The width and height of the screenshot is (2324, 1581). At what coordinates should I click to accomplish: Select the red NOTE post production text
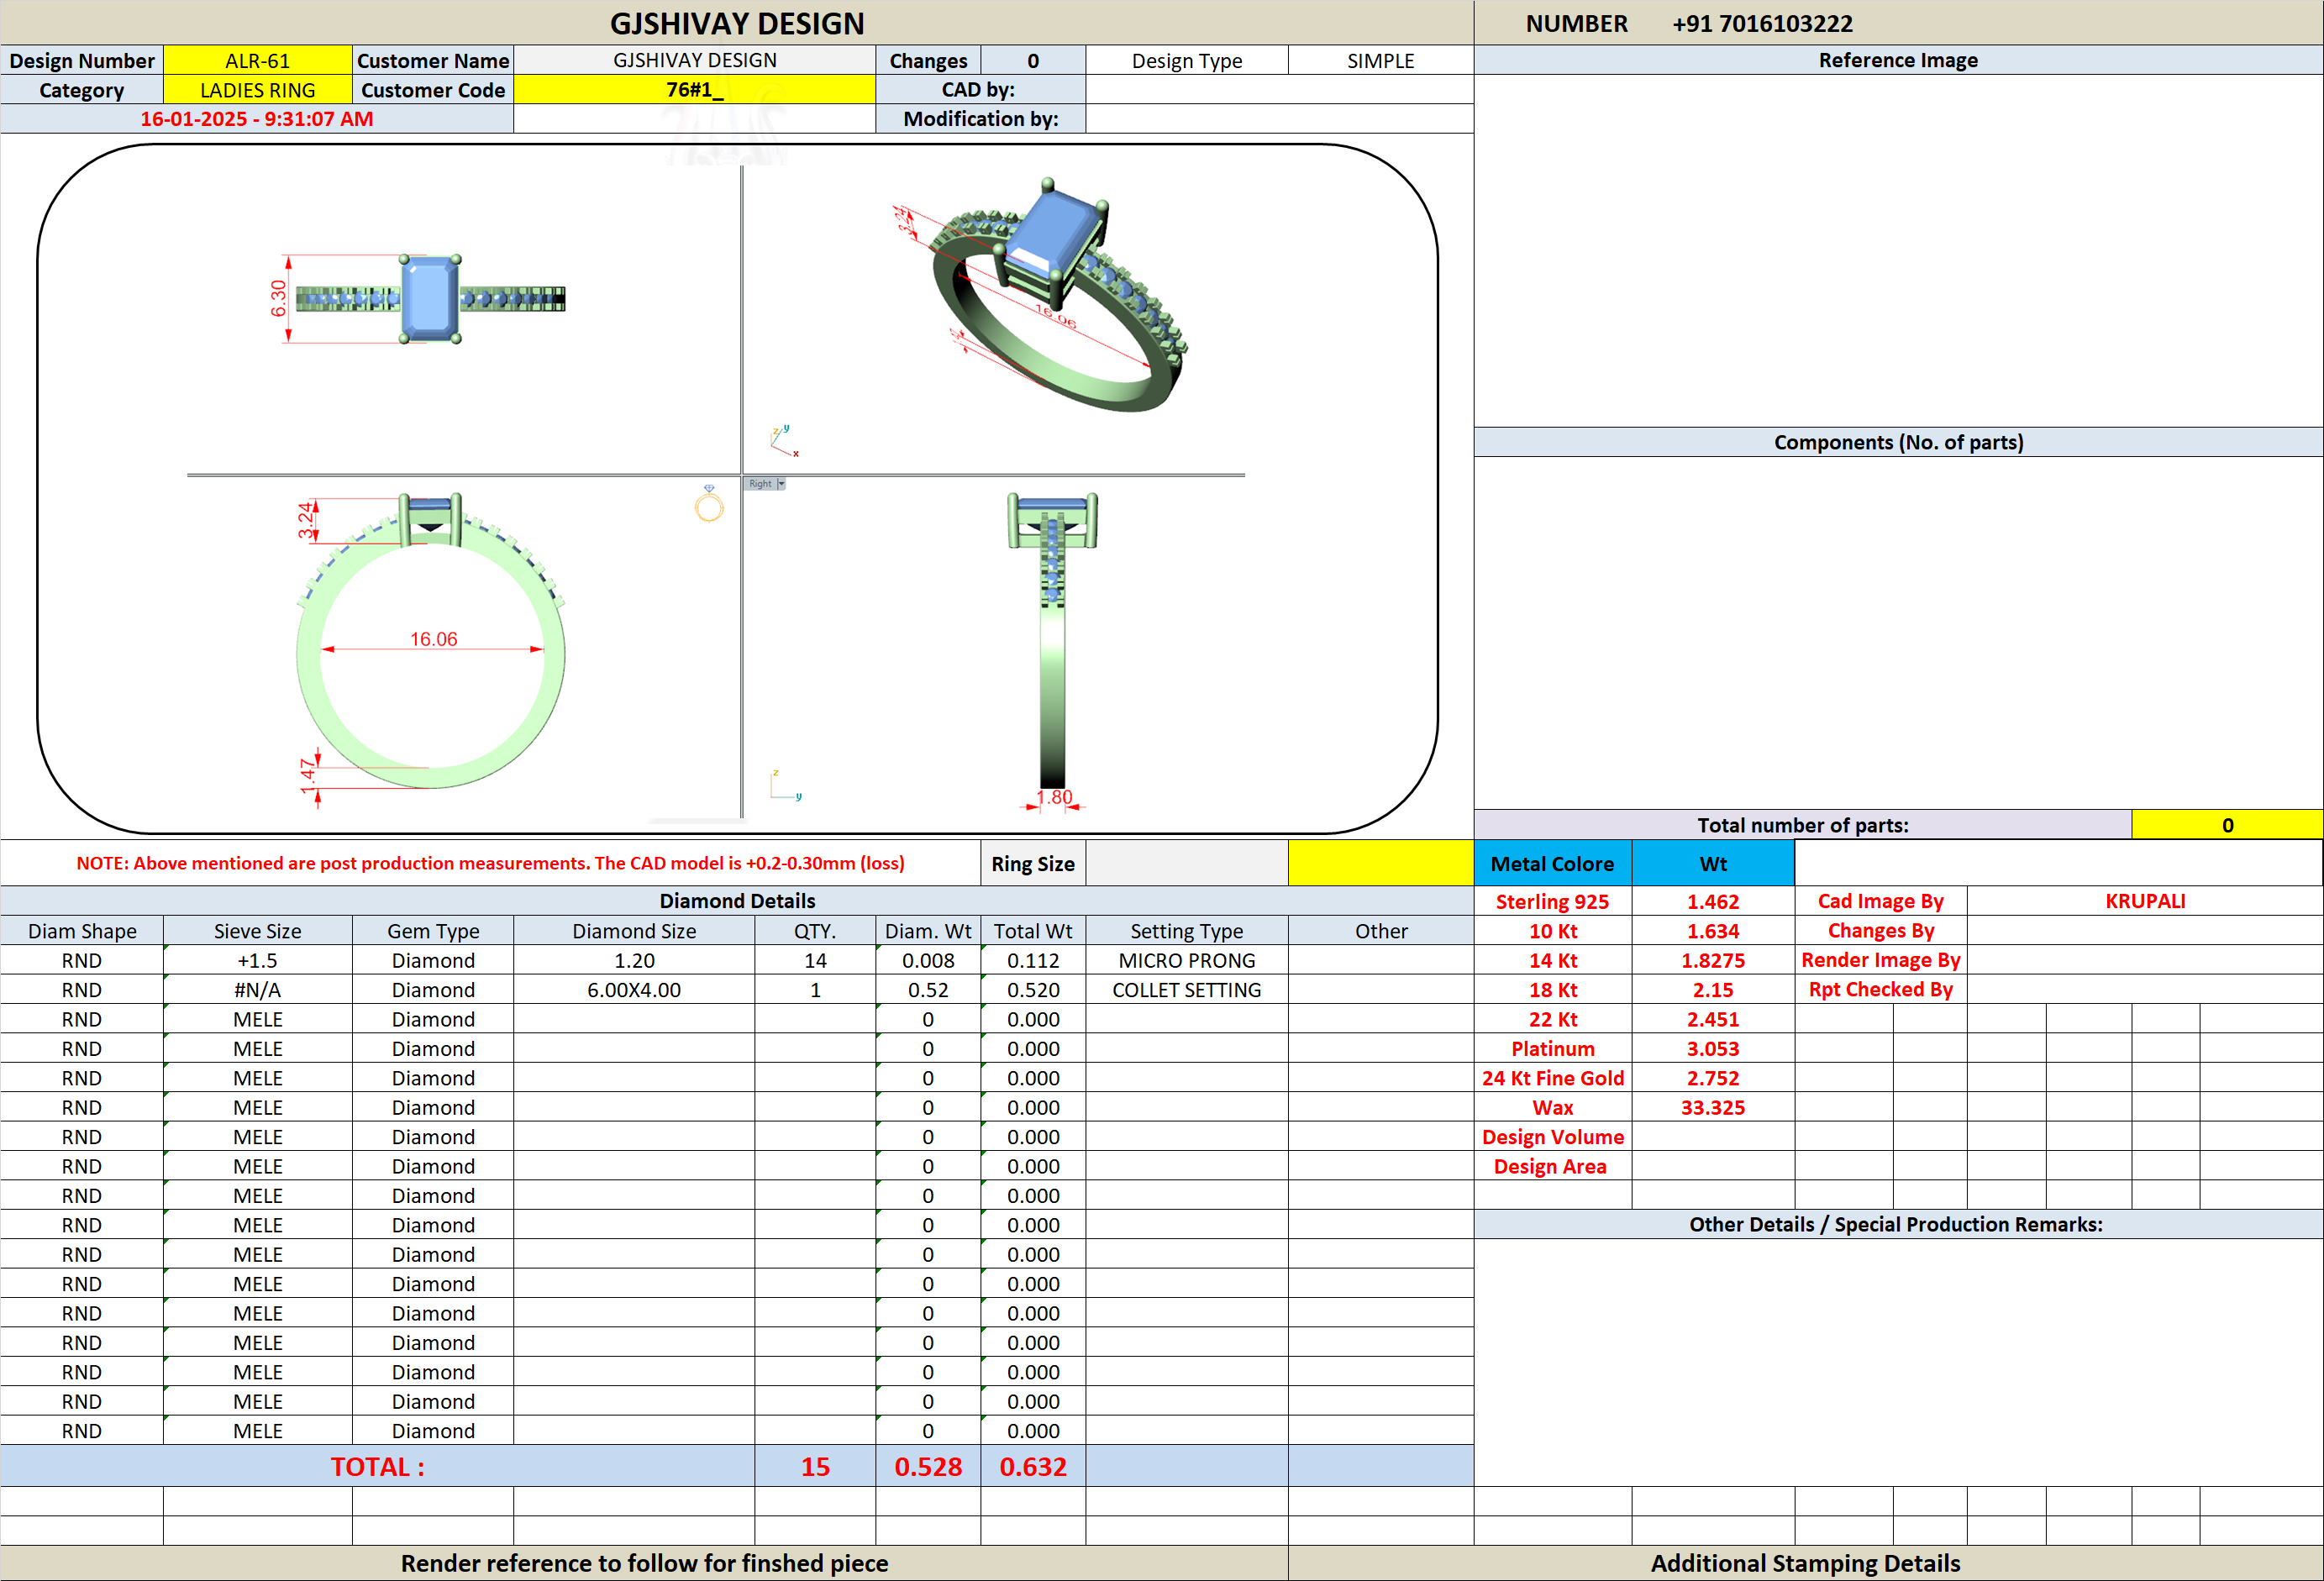tap(490, 863)
